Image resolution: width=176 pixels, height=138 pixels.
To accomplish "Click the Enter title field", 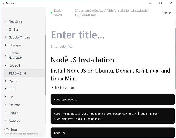I will 78,35.
